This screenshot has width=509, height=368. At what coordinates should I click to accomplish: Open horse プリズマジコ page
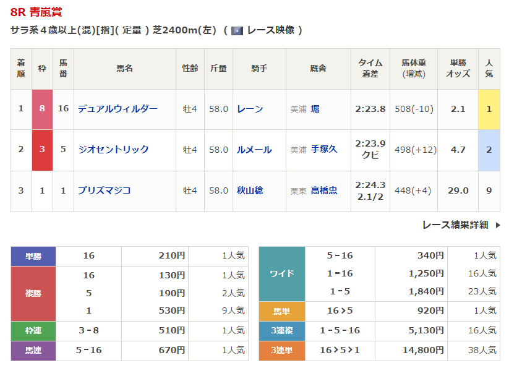point(104,190)
